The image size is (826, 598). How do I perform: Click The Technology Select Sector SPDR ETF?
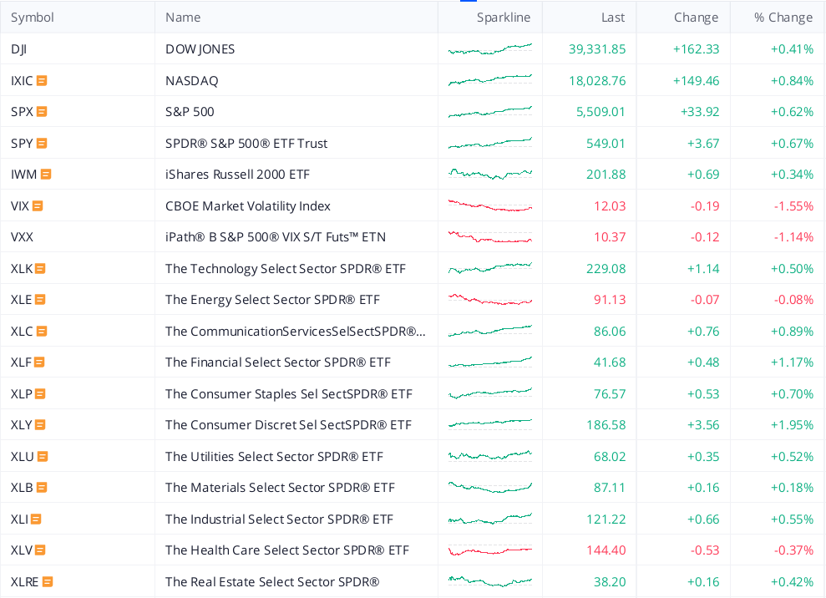(x=286, y=269)
